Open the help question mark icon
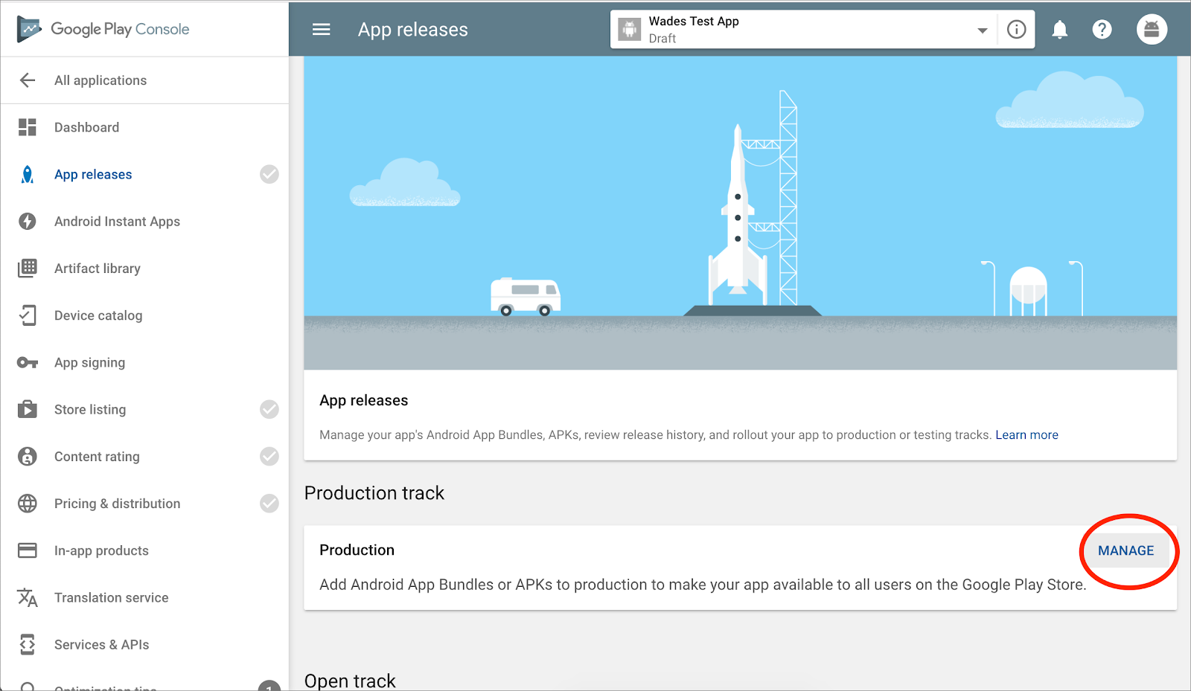The width and height of the screenshot is (1191, 691). pyautogui.click(x=1102, y=29)
